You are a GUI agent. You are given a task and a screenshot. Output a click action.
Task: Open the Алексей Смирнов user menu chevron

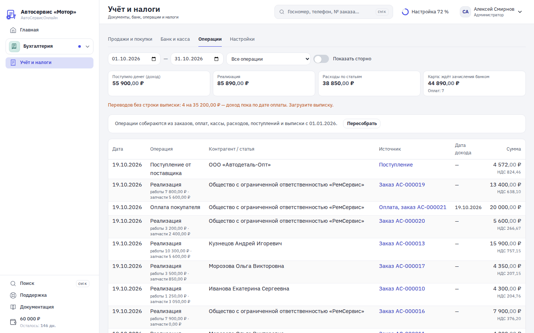(520, 12)
